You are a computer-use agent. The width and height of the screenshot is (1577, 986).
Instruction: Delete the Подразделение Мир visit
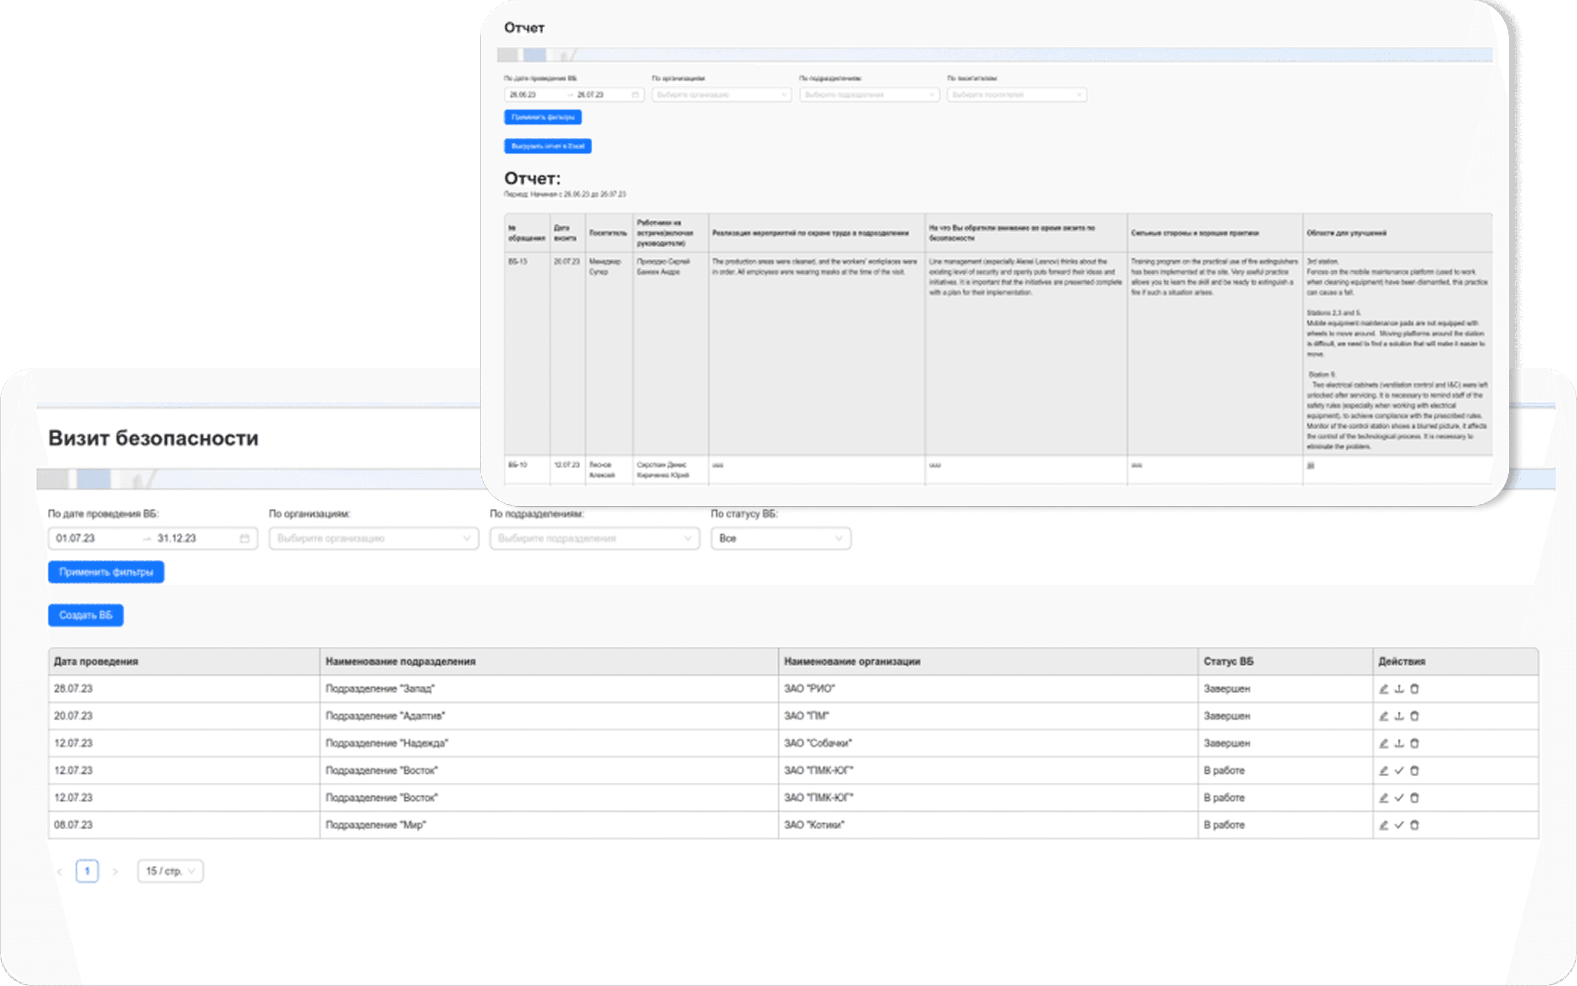1414,825
